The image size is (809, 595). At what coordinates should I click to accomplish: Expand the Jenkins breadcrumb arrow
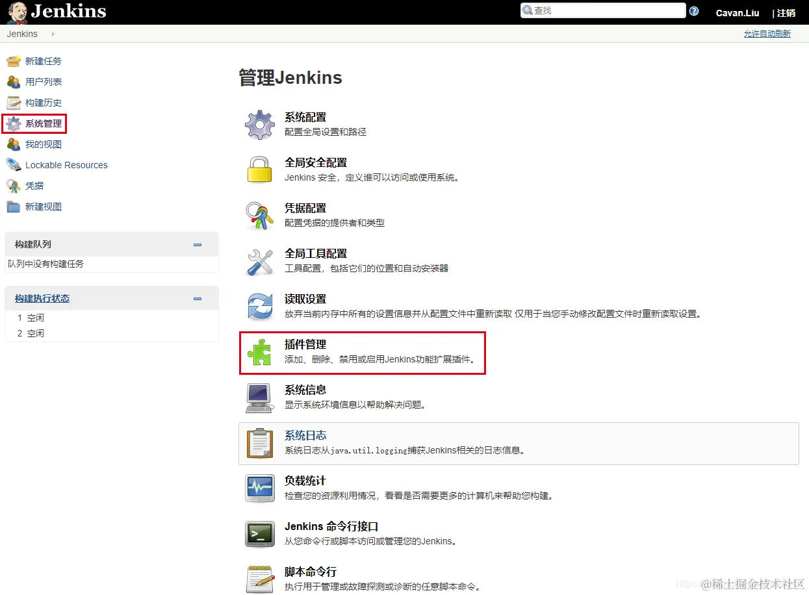click(x=53, y=34)
